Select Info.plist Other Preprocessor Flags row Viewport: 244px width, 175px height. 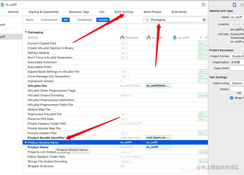tap(116, 91)
